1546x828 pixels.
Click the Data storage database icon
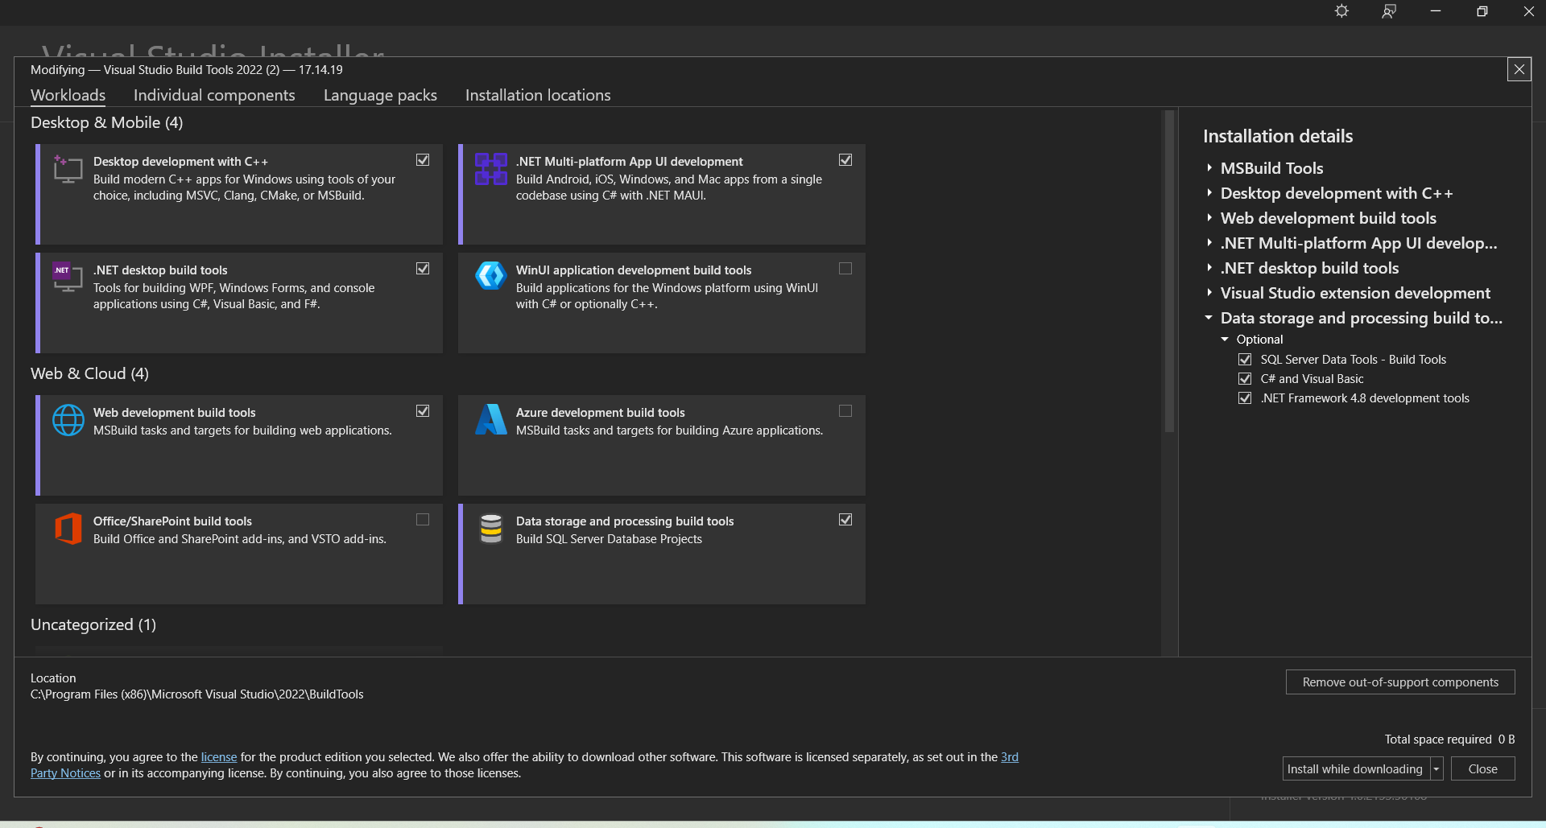coord(490,529)
